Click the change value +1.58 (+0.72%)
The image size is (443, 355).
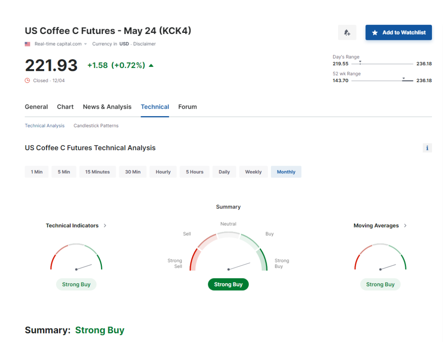point(116,65)
